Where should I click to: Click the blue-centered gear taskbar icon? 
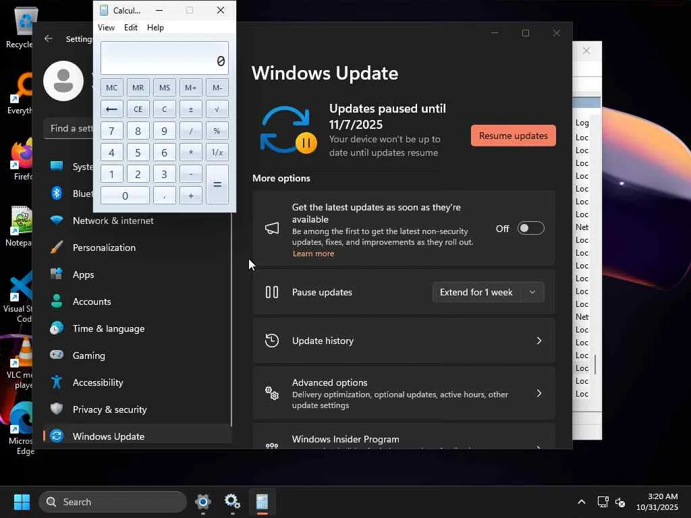click(202, 501)
